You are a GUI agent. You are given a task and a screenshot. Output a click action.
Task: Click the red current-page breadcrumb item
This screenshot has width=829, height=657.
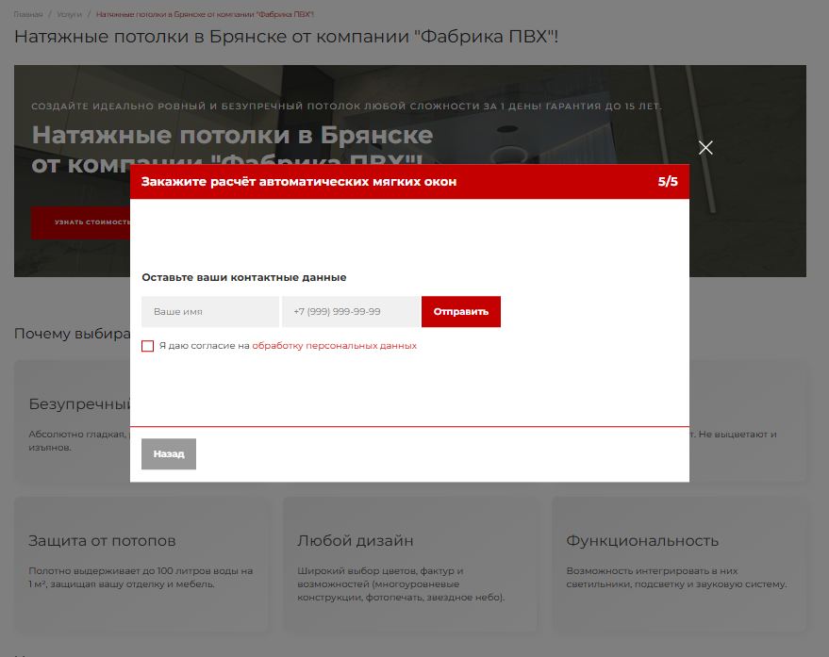pyautogui.click(x=205, y=15)
